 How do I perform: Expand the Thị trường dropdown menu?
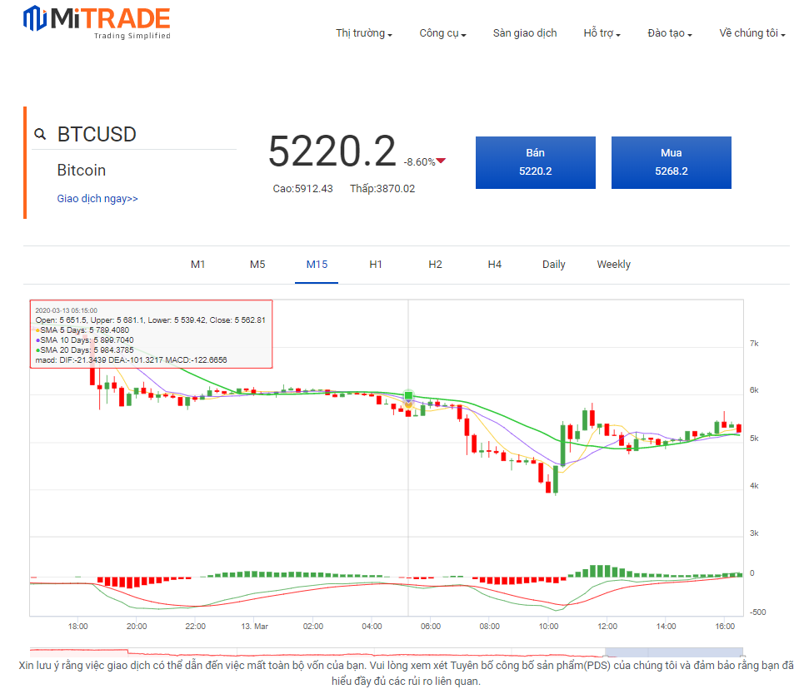click(364, 33)
